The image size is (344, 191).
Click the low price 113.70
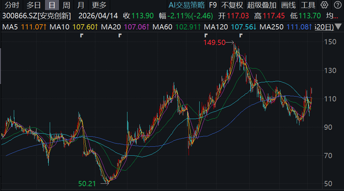[309, 16]
